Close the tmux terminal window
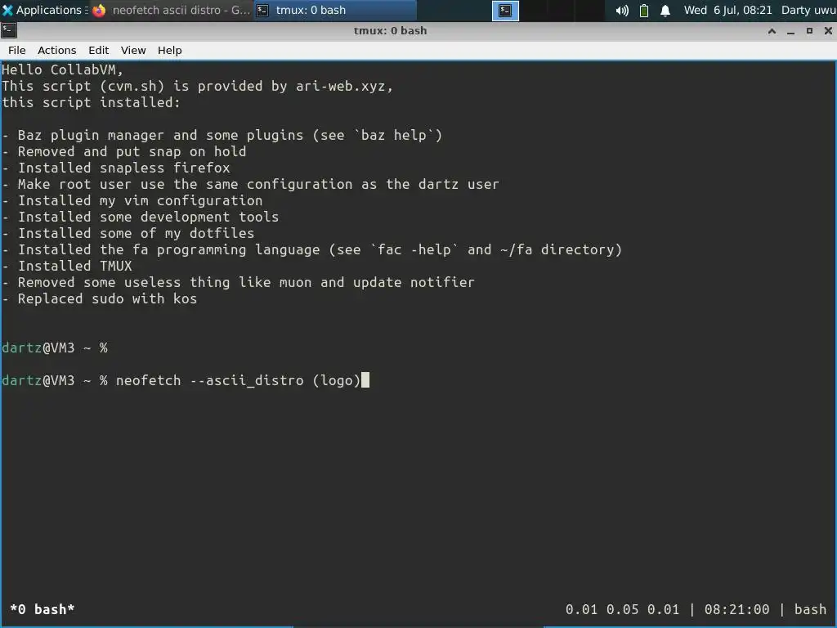Screen dimensions: 837x628 (x=828, y=31)
